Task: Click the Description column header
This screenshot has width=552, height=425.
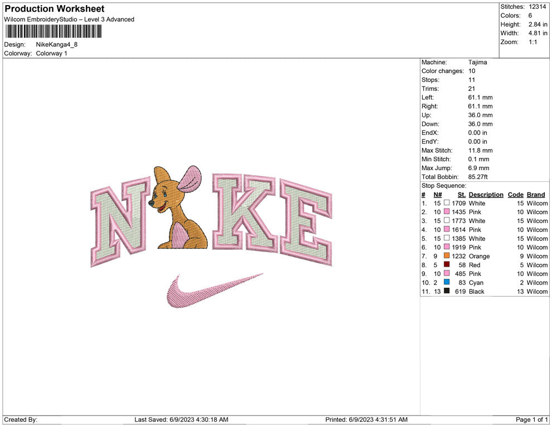Action: click(486, 195)
